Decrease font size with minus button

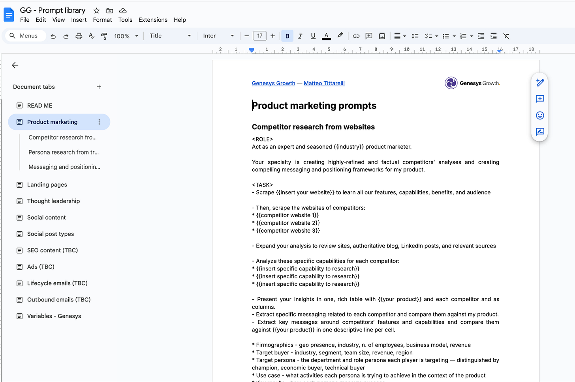coord(246,36)
